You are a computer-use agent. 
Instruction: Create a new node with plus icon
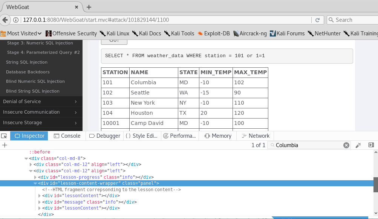tap(5, 145)
